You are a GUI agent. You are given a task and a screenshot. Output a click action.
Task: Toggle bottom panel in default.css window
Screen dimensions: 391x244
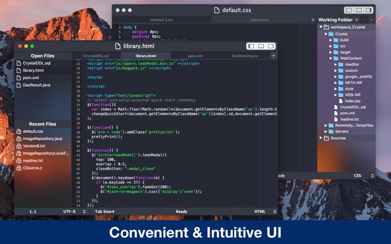[x=359, y=10]
